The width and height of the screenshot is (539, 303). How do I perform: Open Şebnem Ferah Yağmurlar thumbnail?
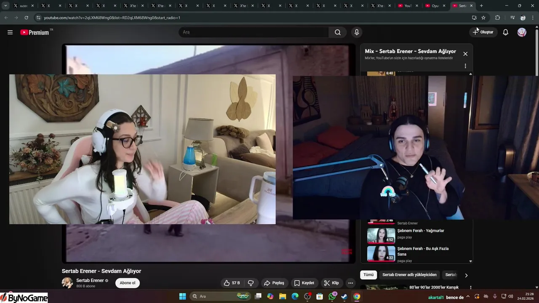[381, 235]
